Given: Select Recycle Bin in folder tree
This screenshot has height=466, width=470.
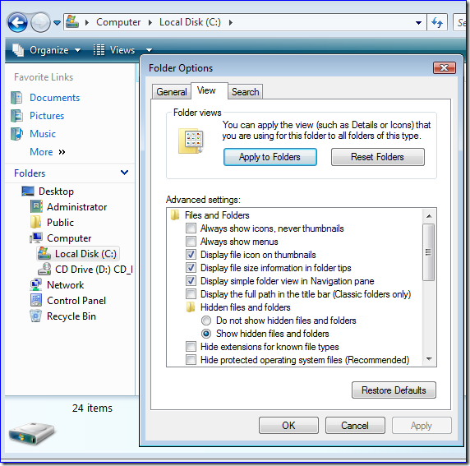Looking at the screenshot, I should 71,316.
